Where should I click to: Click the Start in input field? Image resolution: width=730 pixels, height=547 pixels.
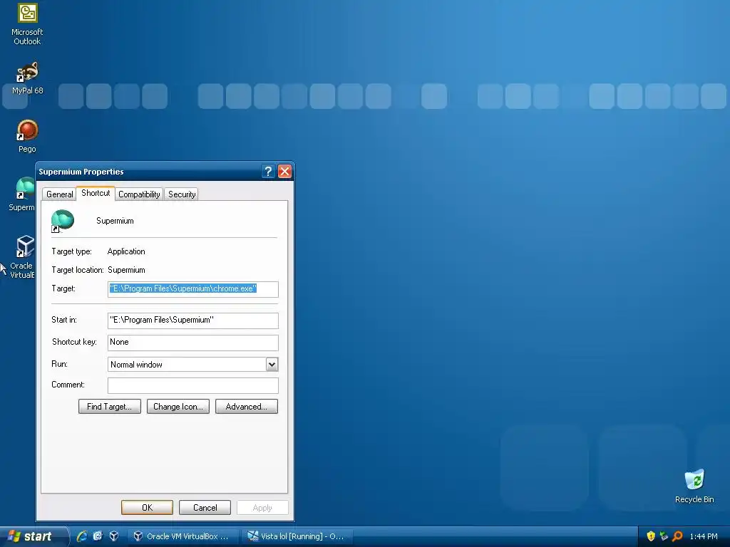tap(192, 321)
